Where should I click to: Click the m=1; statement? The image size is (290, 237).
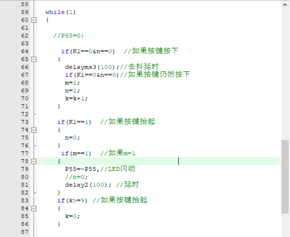click(x=72, y=83)
